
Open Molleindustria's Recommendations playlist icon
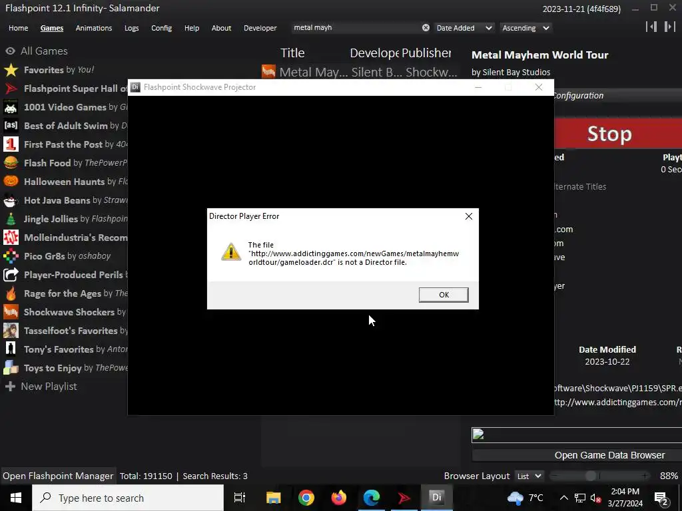(11, 238)
